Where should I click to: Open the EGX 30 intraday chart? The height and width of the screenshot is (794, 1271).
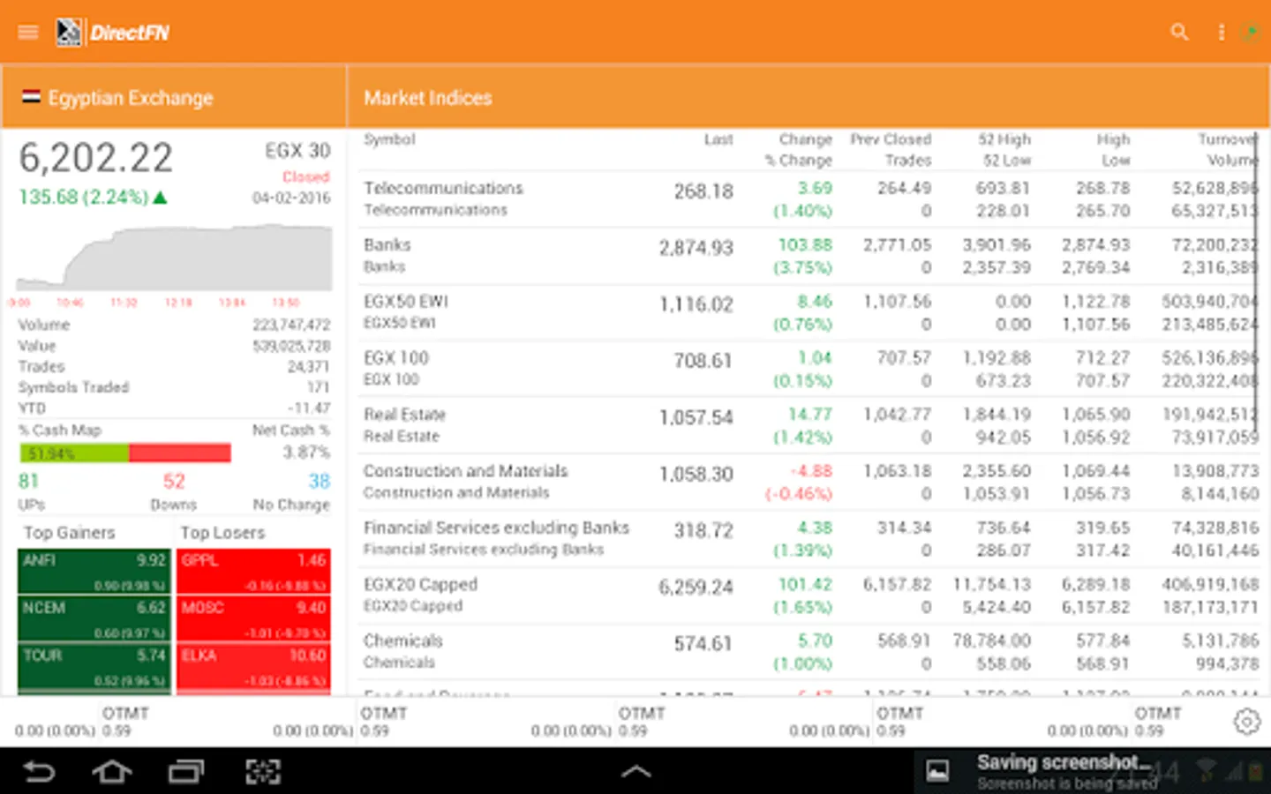coord(175,258)
